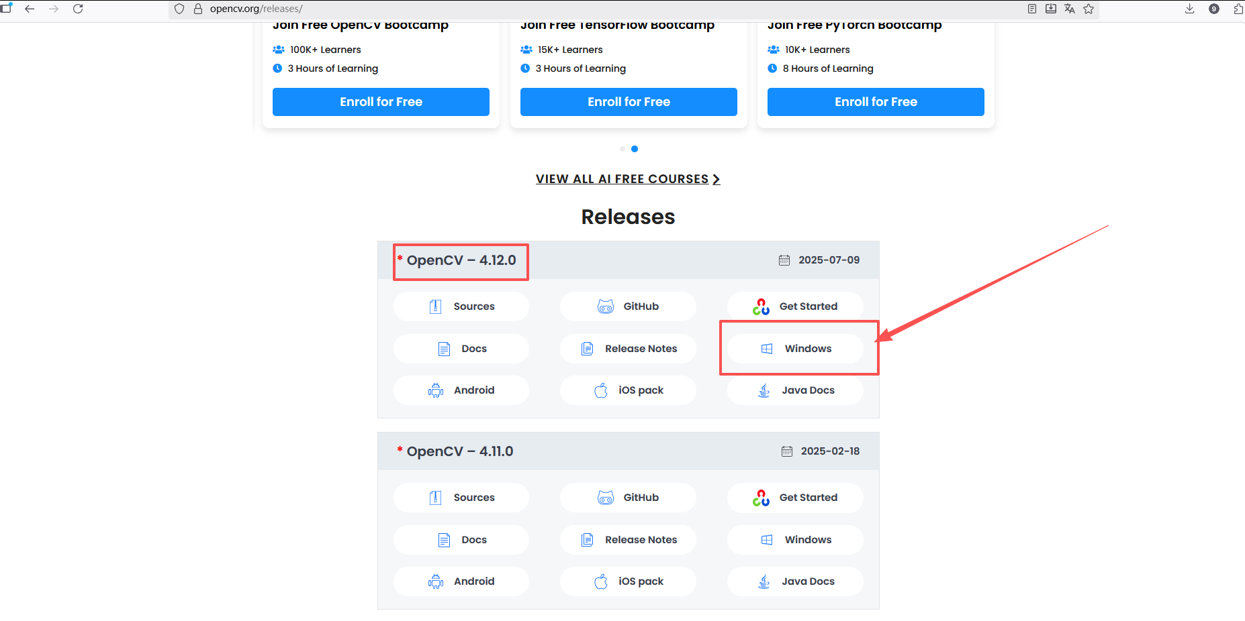The image size is (1245, 621).
Task: Go back to the previous page
Action: point(30,9)
